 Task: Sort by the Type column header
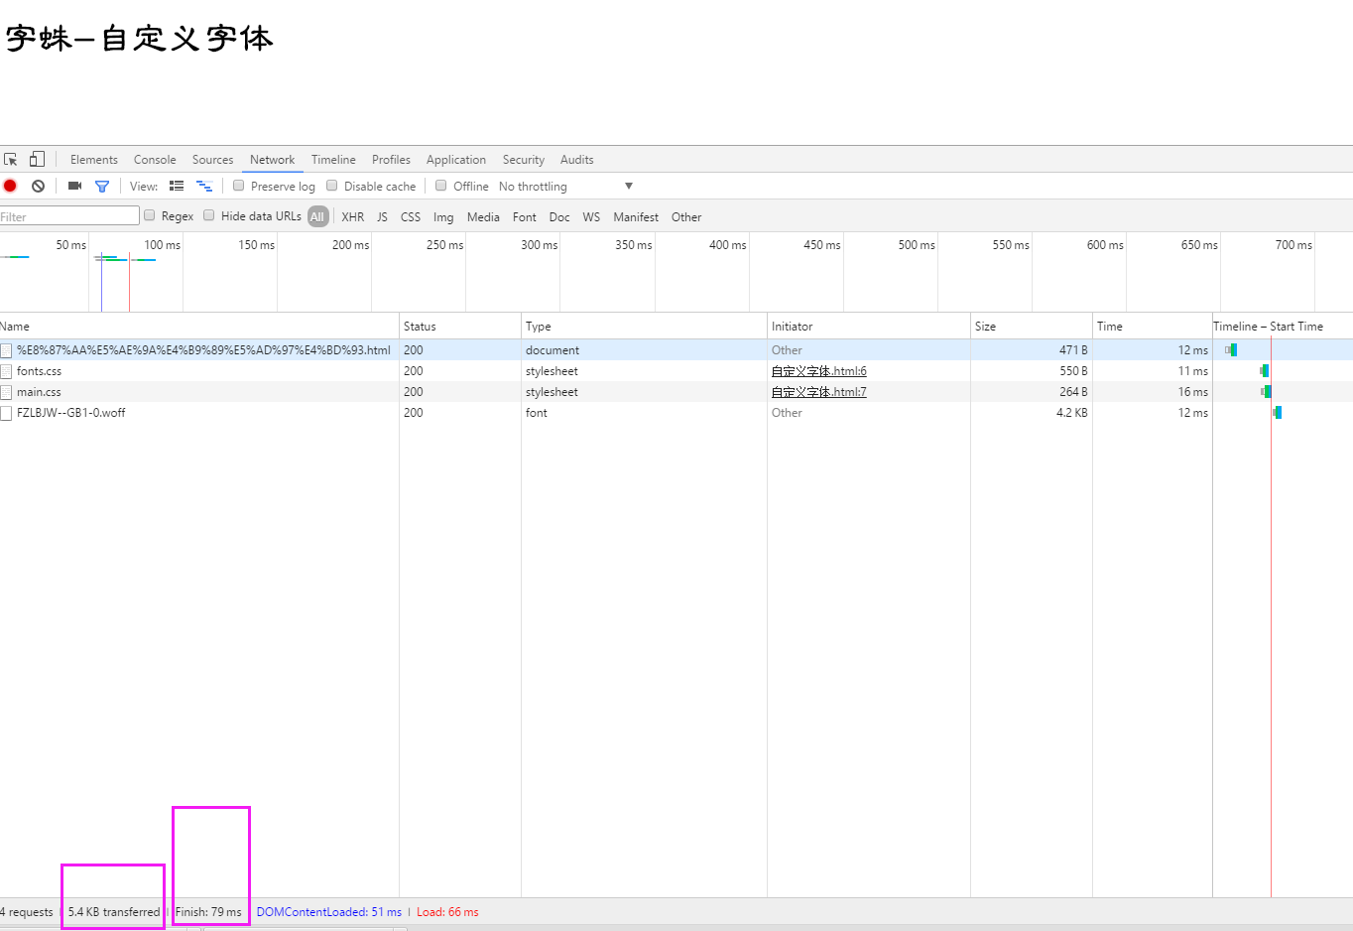[x=644, y=327]
